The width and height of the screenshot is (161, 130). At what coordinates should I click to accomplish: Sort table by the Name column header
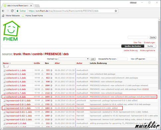[6, 63]
